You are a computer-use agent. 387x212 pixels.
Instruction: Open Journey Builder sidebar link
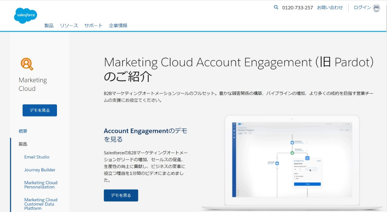tap(40, 170)
